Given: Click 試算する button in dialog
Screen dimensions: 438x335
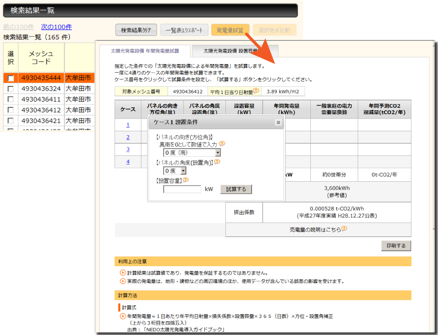Looking at the screenshot, I should click(x=236, y=189).
